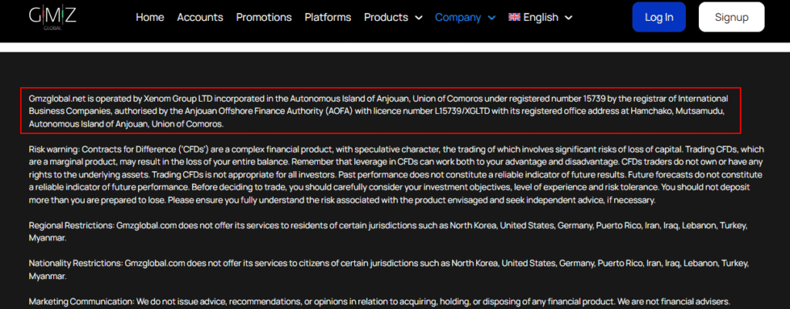This screenshot has width=790, height=309.
Task: Open the English language selector
Action: tap(541, 17)
